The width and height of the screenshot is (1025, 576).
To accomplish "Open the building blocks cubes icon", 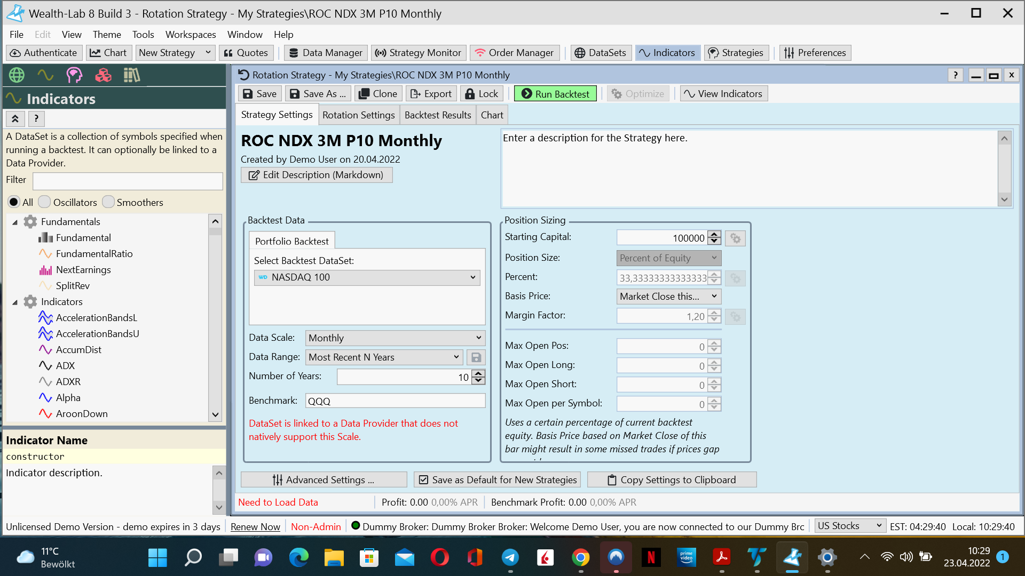I will coord(103,75).
